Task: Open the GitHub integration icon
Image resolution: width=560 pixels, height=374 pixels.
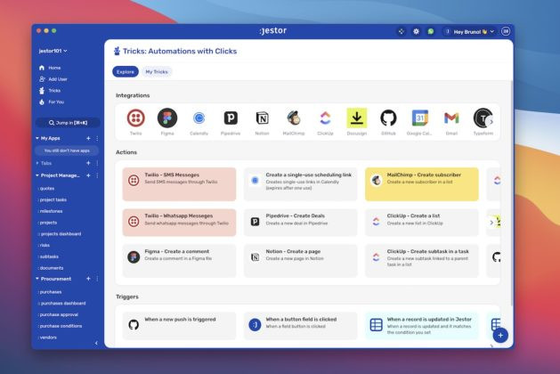Action: [388, 118]
